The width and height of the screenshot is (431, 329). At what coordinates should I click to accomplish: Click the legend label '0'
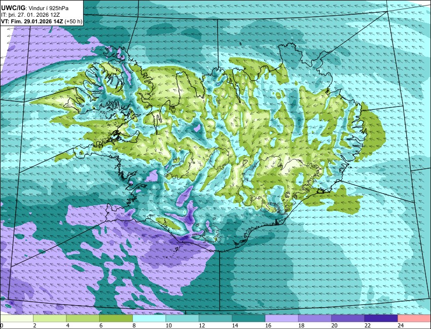click(2, 325)
